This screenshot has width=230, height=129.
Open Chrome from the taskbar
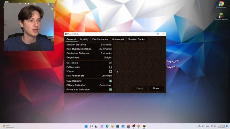[139, 126]
